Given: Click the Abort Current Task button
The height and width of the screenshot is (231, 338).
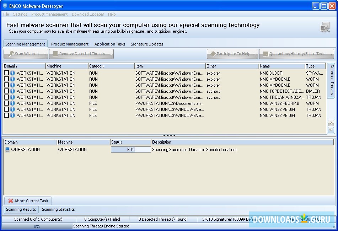Looking at the screenshot, I should [x=28, y=201].
